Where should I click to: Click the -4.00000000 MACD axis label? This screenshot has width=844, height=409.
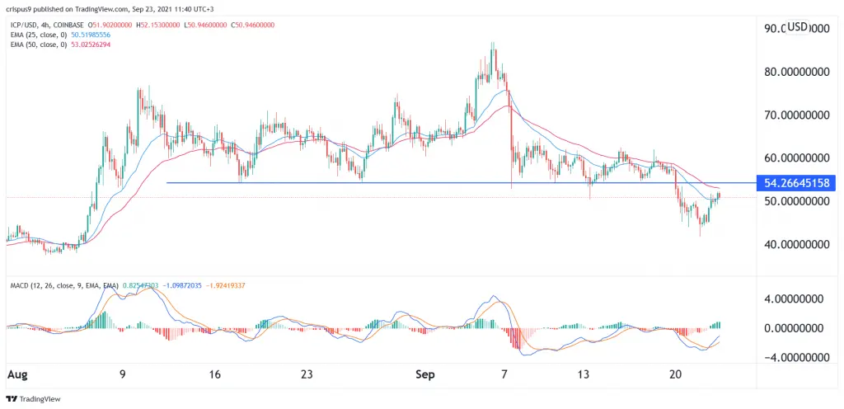point(799,357)
